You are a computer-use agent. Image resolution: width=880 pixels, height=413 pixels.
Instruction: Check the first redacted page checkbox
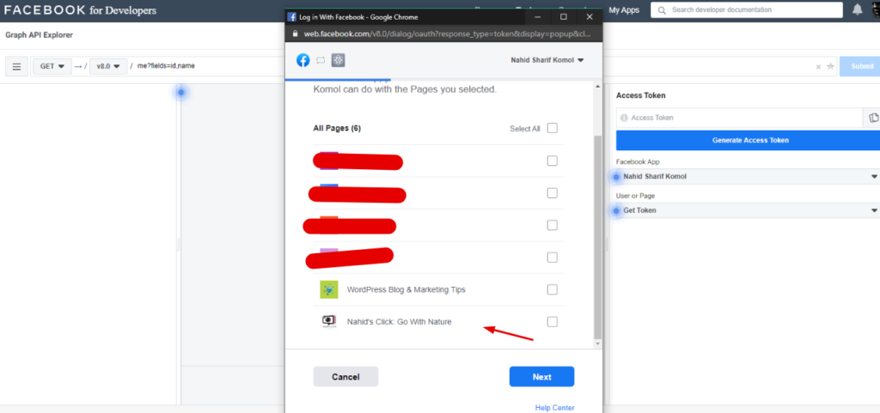[553, 161]
